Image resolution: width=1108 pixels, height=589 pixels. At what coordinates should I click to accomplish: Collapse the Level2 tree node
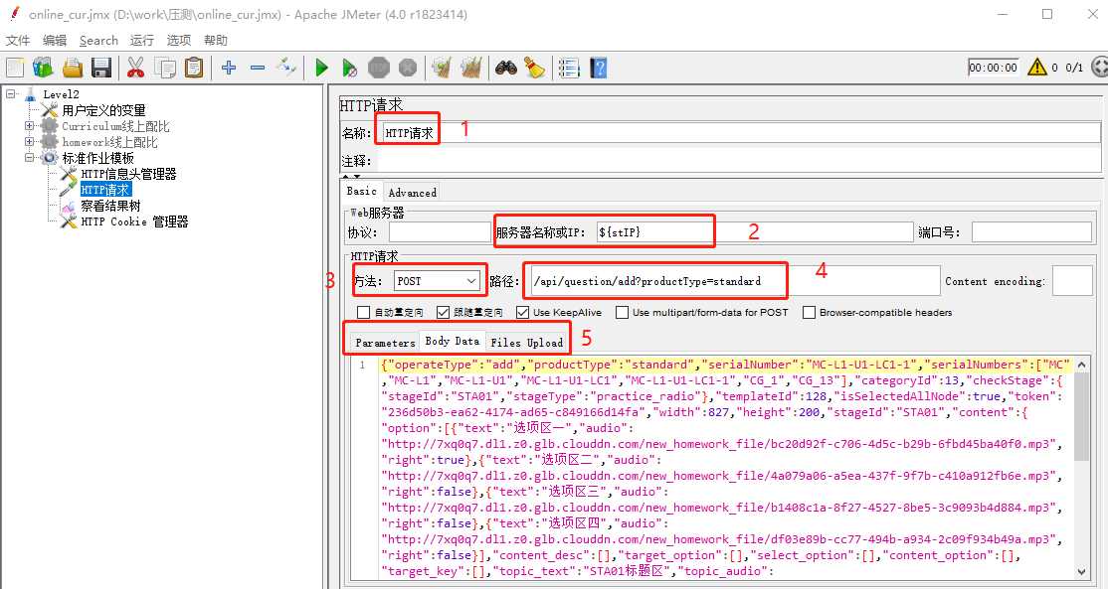coord(11,93)
